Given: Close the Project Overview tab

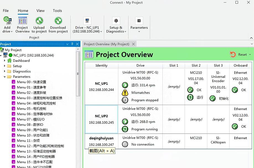Looking at the screenshot, I should (x=133, y=44).
